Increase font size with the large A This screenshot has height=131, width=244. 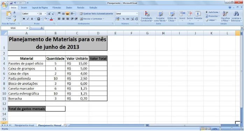point(49,14)
